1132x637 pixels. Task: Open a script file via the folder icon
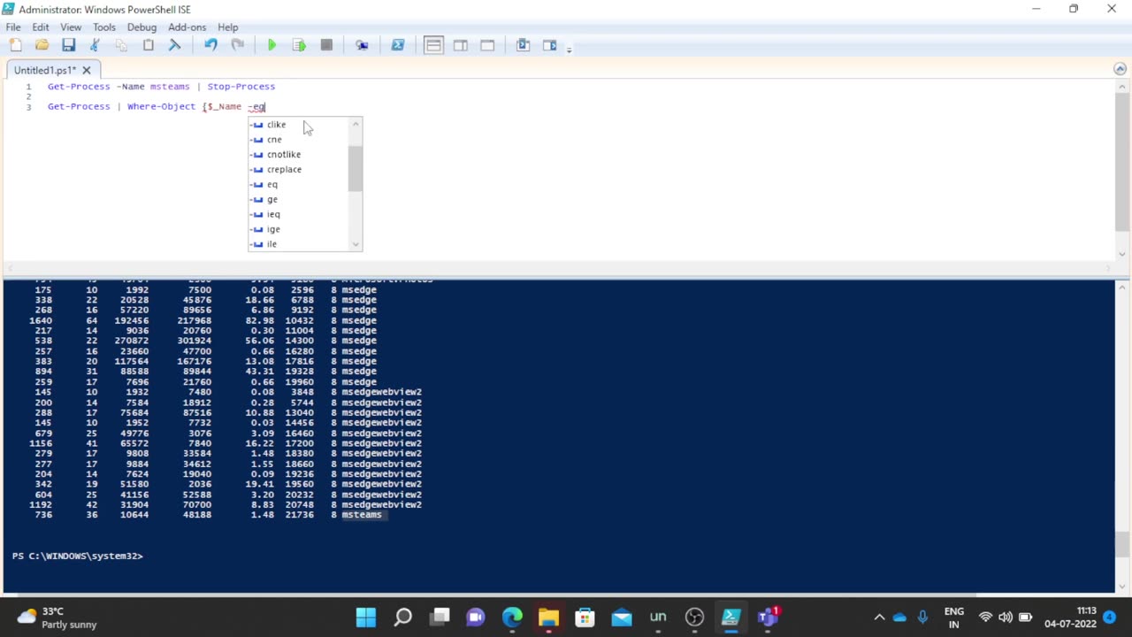coord(42,45)
